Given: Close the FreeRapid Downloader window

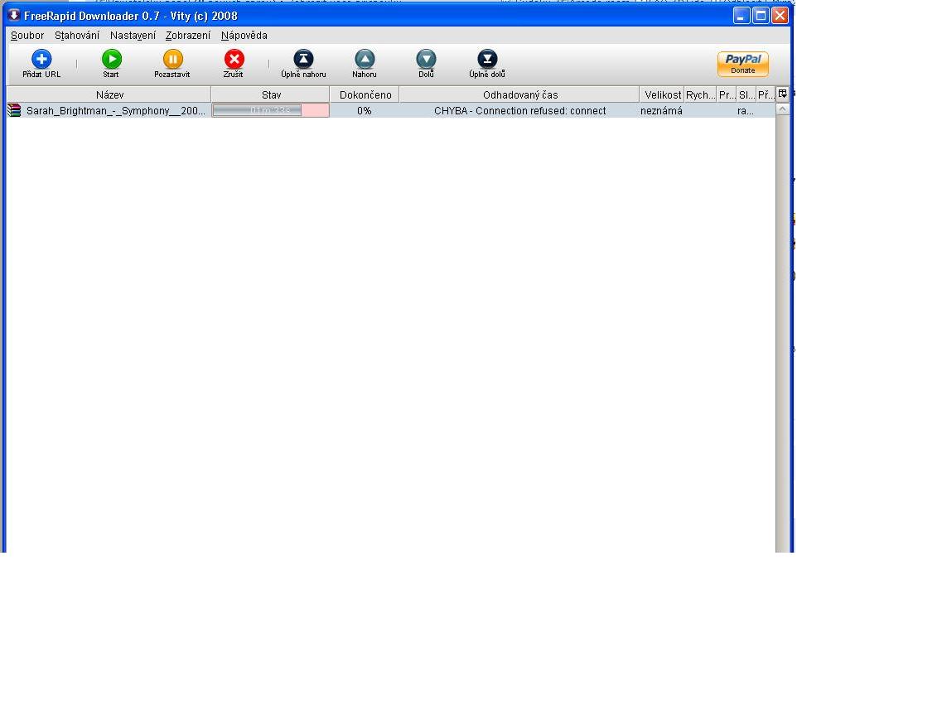Looking at the screenshot, I should (x=780, y=16).
